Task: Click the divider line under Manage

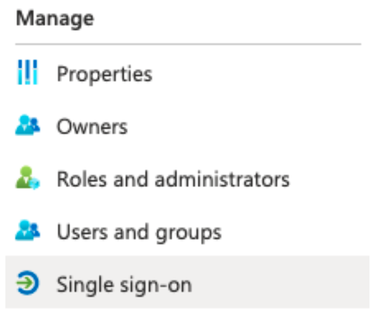Action: (188, 44)
